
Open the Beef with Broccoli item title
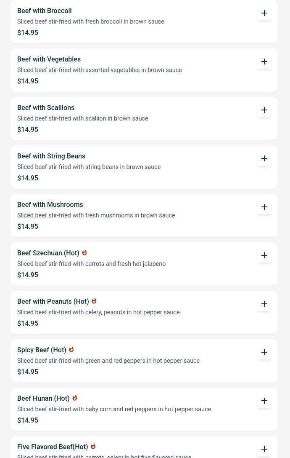click(44, 11)
